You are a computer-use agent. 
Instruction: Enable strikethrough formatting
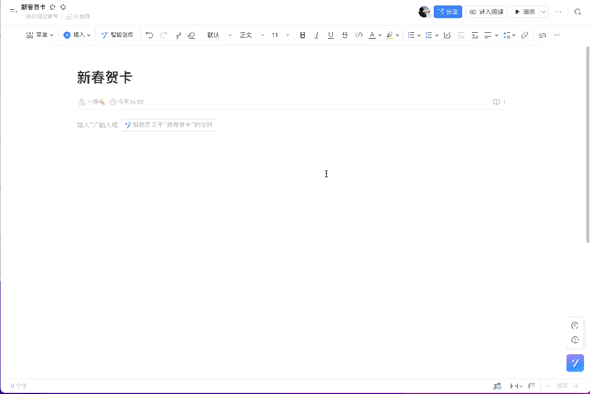tap(345, 35)
